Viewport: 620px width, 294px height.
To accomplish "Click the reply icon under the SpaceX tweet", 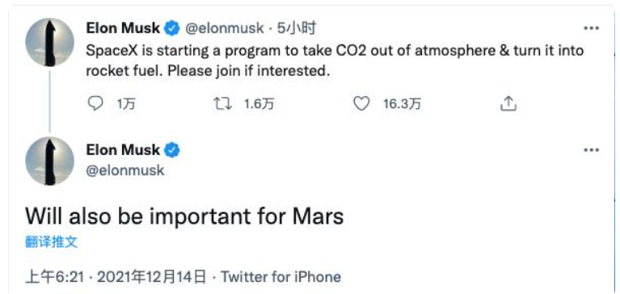I will 95,104.
